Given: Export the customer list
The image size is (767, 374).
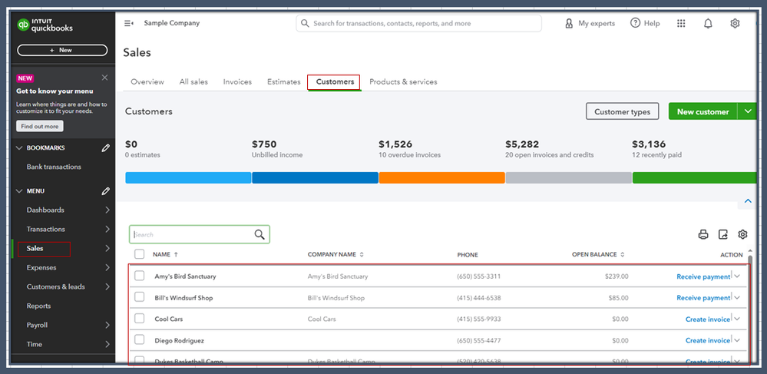Looking at the screenshot, I should click(x=723, y=234).
